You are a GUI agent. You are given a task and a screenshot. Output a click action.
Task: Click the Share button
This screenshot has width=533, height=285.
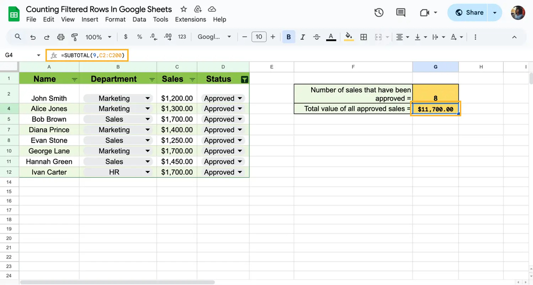[469, 13]
